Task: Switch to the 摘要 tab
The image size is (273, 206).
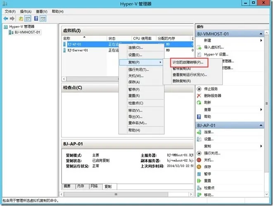Action: pos(68,186)
